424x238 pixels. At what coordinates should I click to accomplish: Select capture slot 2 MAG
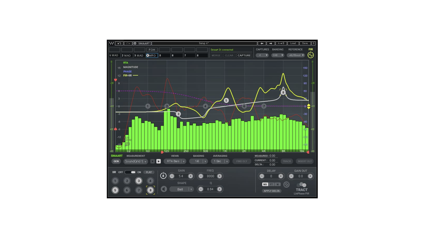(127, 56)
